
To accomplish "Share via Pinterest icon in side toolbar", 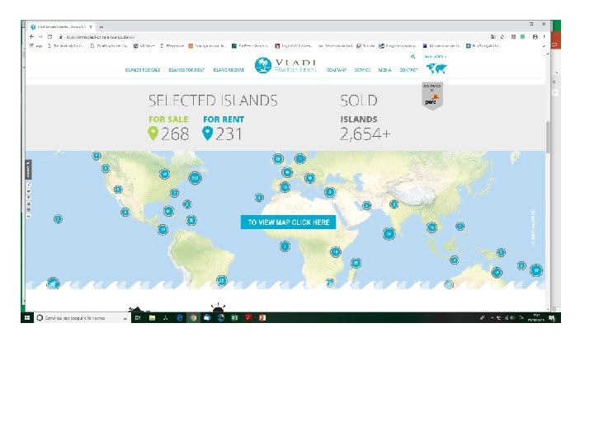I will point(29,197).
